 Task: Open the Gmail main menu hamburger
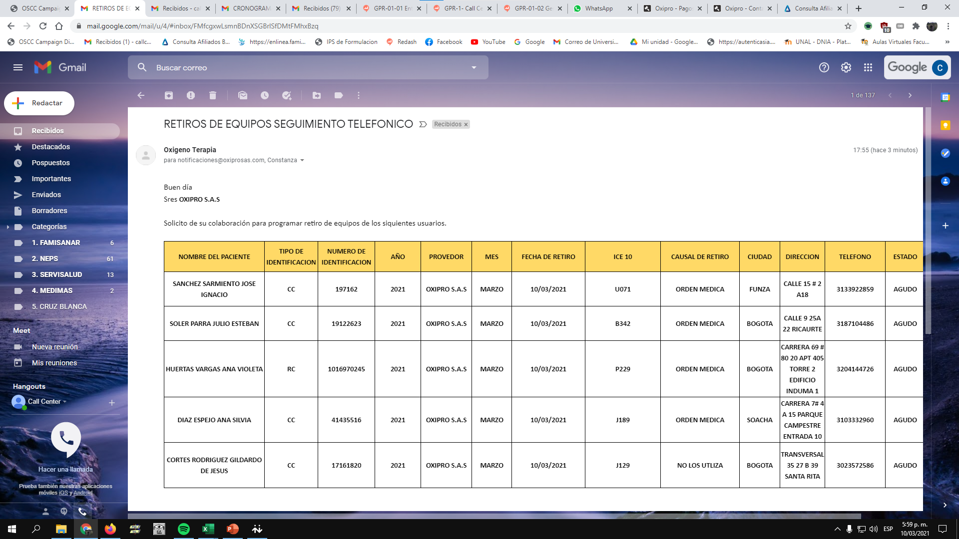pyautogui.click(x=18, y=67)
